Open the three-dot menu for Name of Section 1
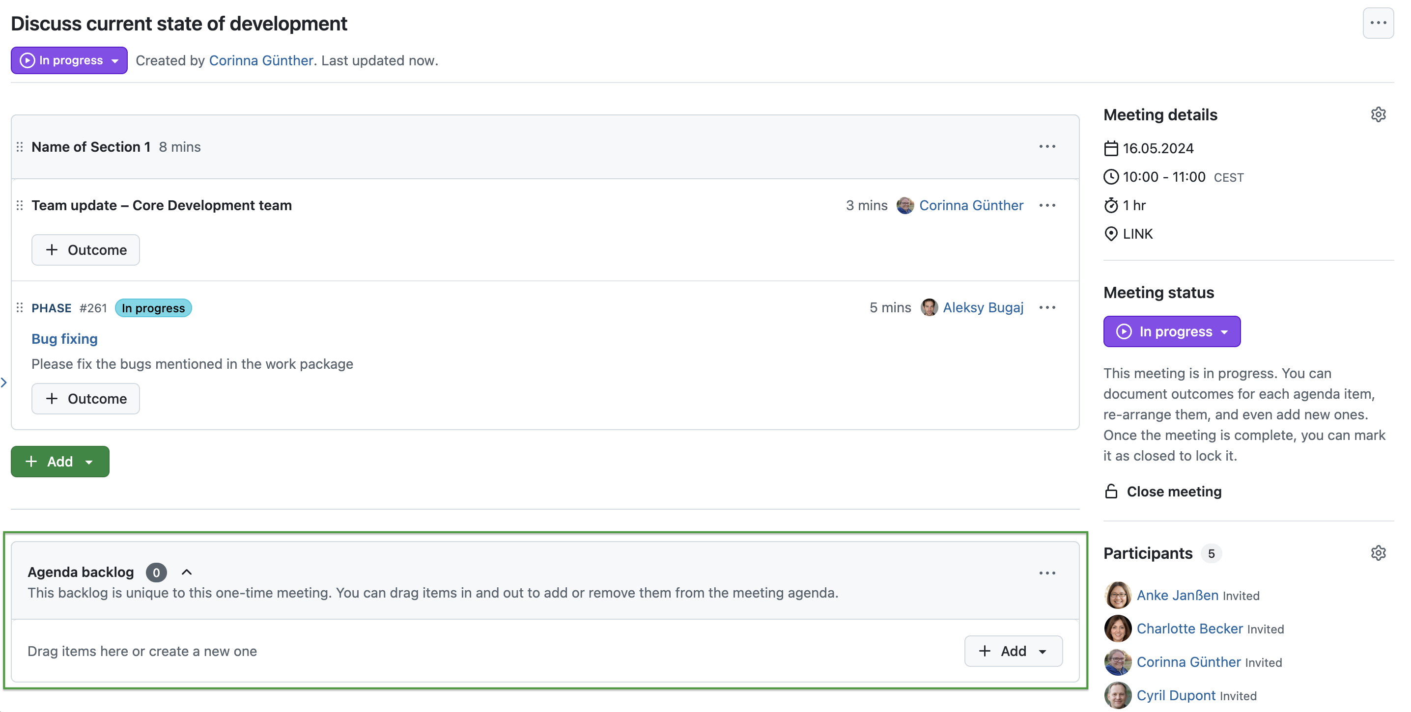Screen dimensions: 1411x712 click(x=1047, y=146)
